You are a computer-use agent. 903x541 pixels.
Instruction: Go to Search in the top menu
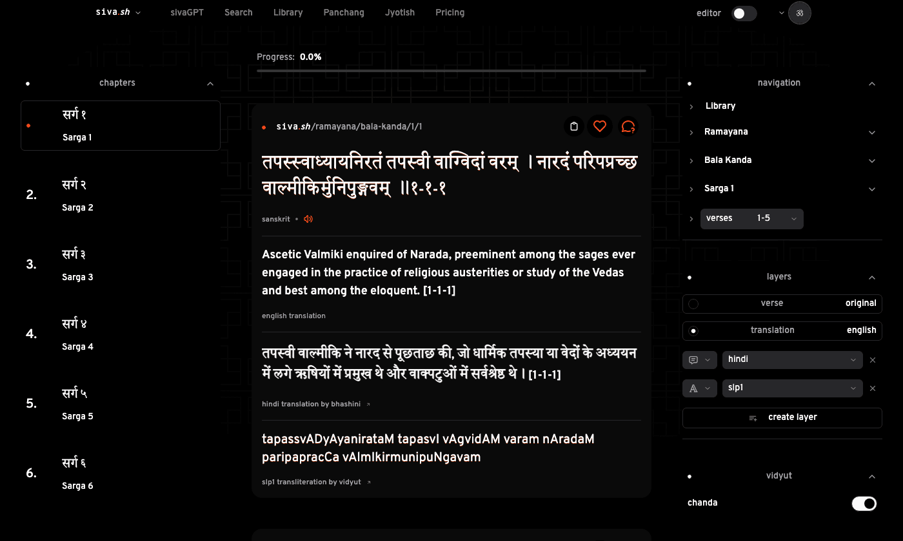pos(239,12)
